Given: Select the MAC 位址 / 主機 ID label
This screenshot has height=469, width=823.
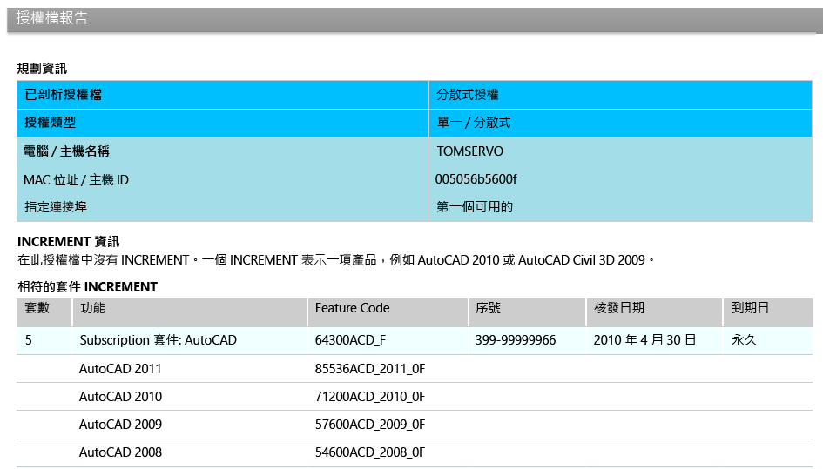Looking at the screenshot, I should pos(76,180).
